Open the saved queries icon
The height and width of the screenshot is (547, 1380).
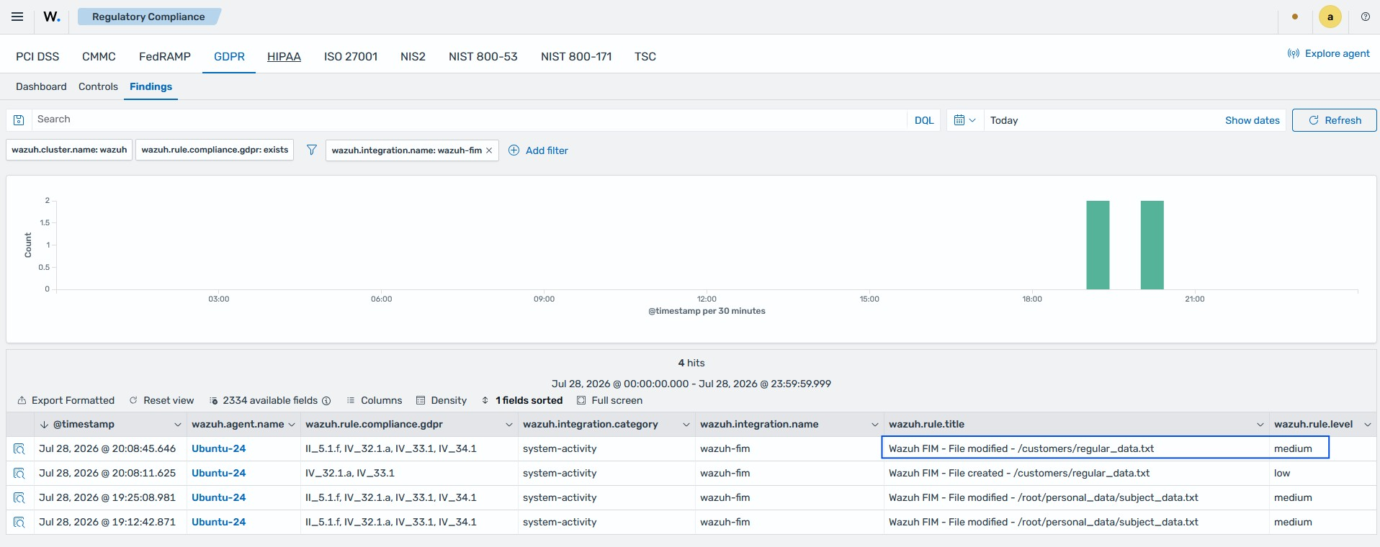(19, 120)
